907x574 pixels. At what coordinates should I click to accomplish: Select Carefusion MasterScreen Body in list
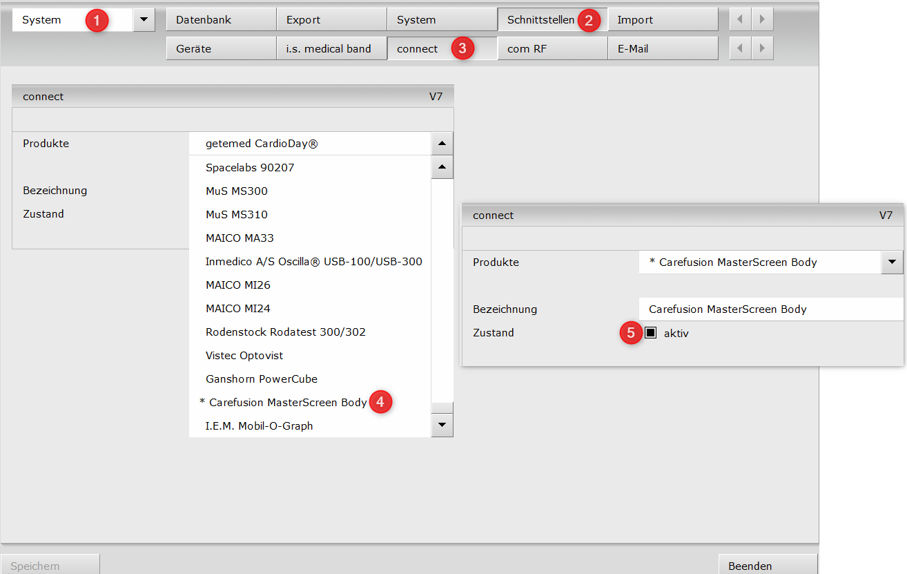tap(310, 402)
